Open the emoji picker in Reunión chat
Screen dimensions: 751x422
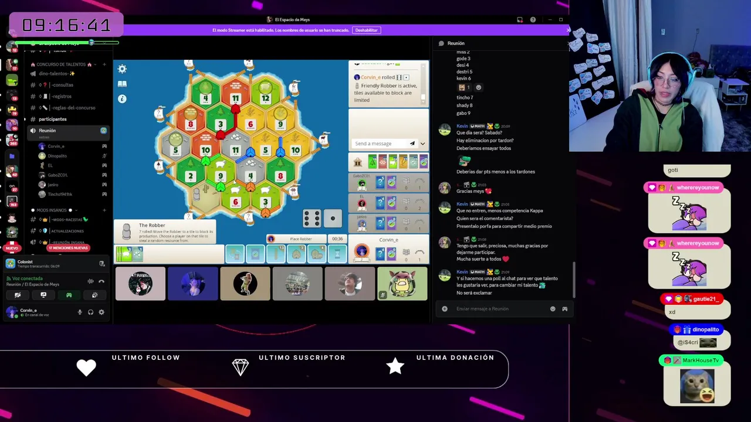[x=553, y=309]
